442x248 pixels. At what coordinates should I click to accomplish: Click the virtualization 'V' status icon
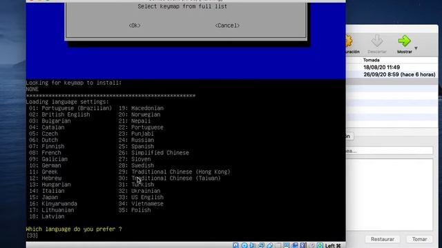tap(303, 245)
